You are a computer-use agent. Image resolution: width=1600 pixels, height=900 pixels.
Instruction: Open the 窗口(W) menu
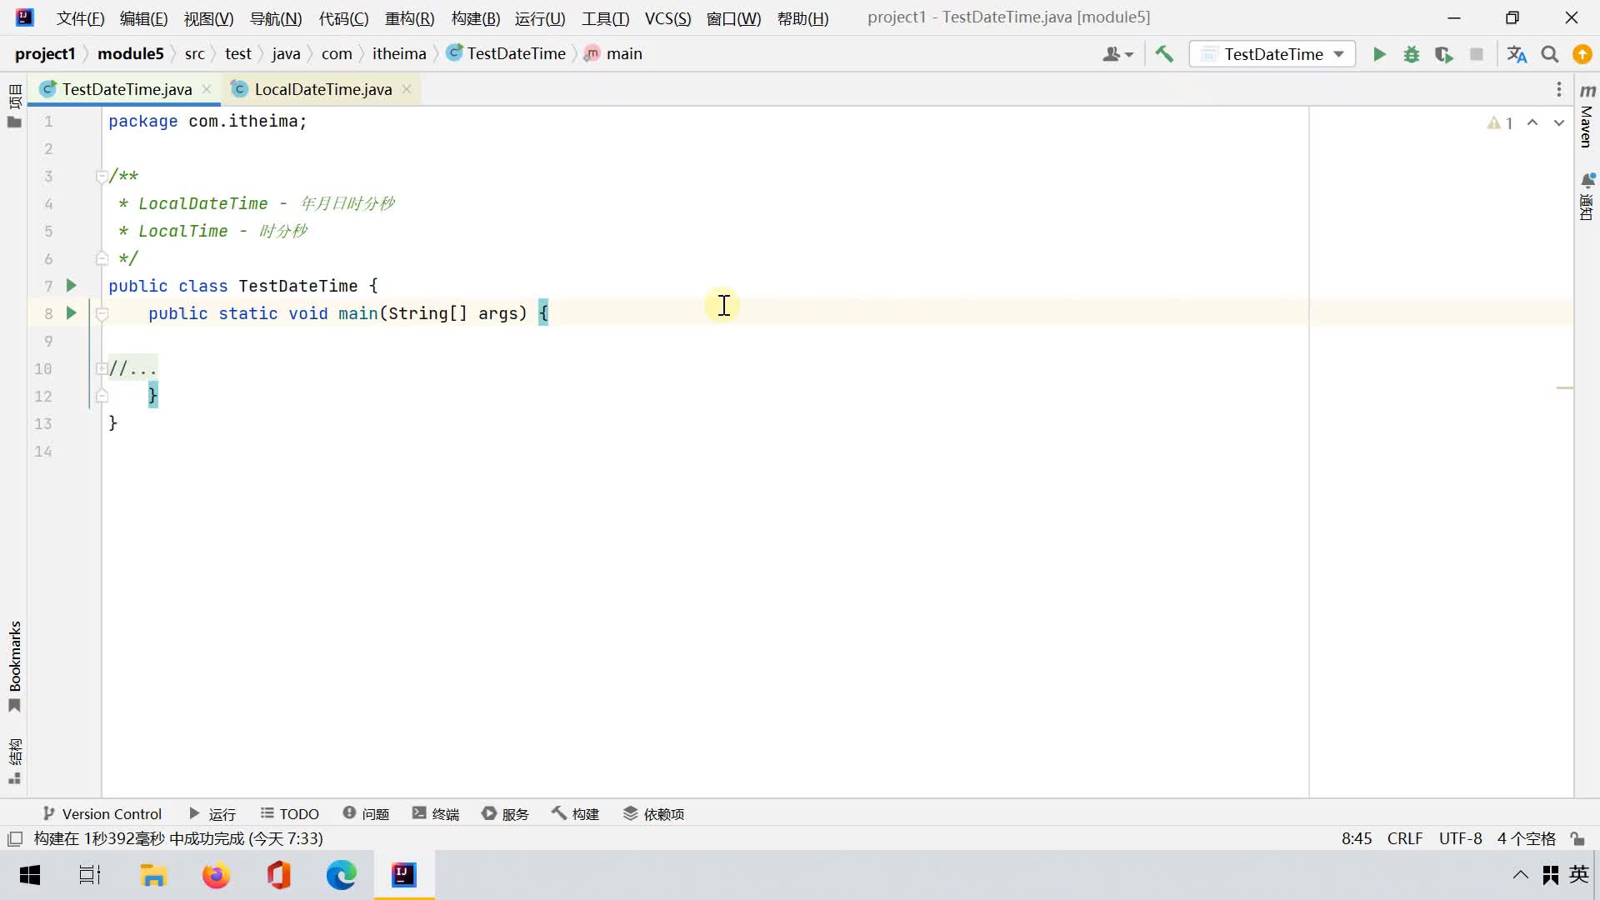click(733, 18)
